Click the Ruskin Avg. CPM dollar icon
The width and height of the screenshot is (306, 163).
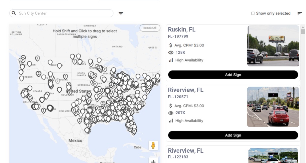[x=171, y=45]
